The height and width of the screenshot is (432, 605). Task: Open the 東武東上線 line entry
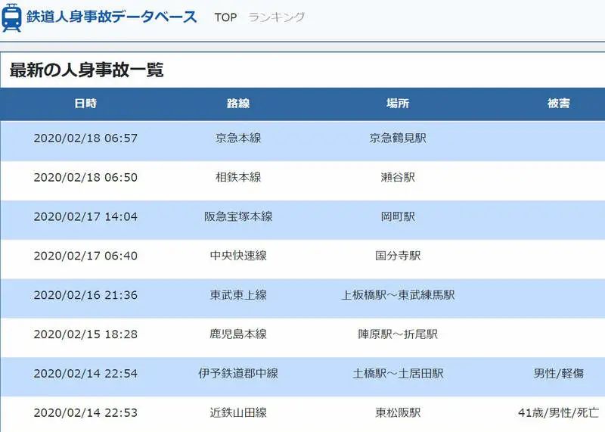(238, 295)
